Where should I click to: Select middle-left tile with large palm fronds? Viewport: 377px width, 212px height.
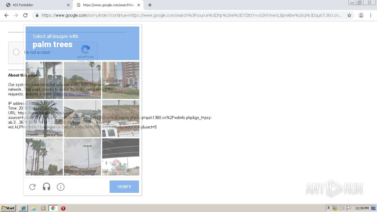(44, 119)
